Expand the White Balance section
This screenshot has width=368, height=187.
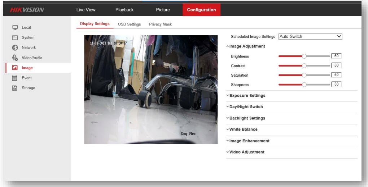coord(243,129)
